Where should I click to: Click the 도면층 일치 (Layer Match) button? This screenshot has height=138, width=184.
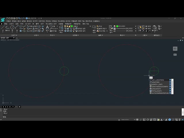[80, 31]
